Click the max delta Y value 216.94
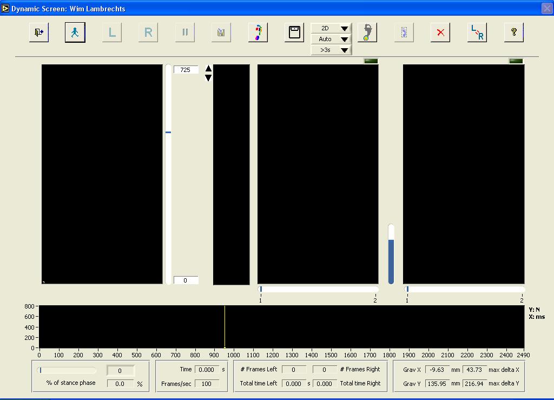This screenshot has width=554, height=400. (474, 384)
